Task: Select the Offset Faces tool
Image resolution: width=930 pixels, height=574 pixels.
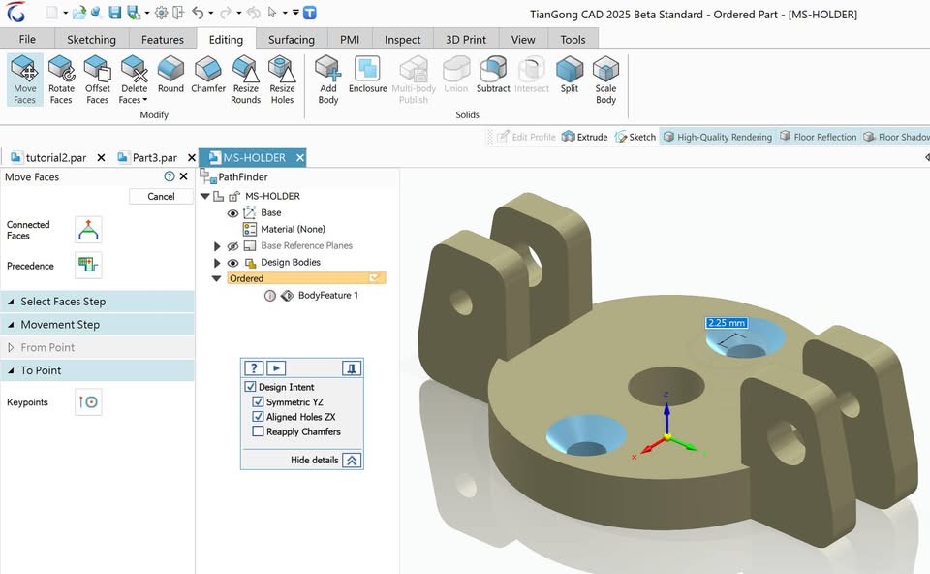Action: point(97,80)
